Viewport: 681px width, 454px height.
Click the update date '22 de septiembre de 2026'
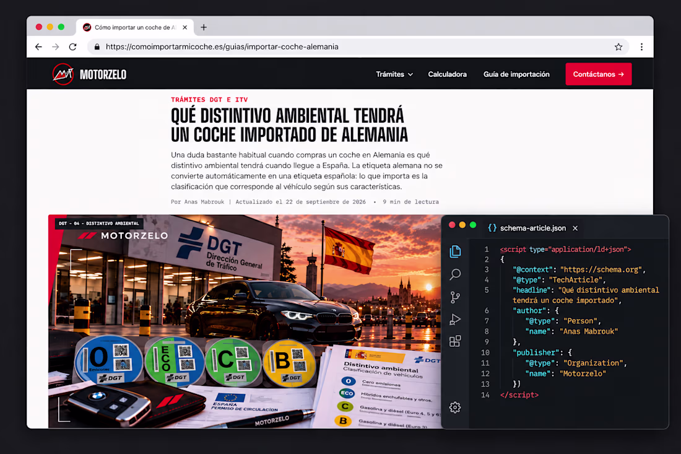(x=326, y=202)
